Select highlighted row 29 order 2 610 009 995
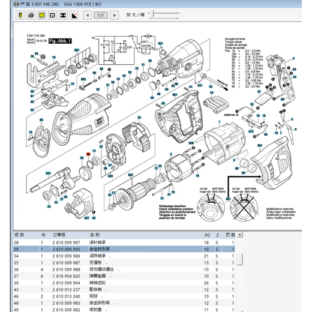The height and width of the screenshot is (312, 312). pos(124,249)
